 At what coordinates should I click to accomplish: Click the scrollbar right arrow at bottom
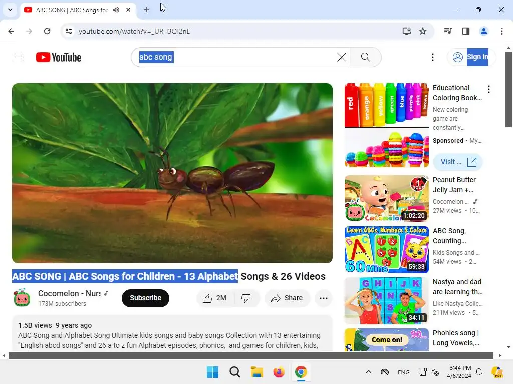coord(500,355)
